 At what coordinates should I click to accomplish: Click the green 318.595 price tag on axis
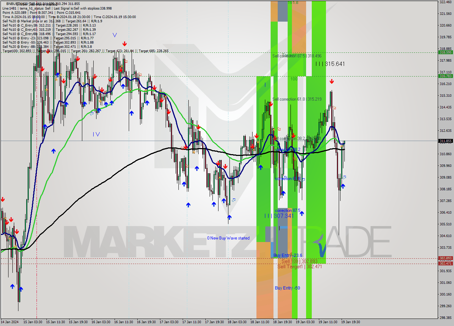[x=445, y=52]
